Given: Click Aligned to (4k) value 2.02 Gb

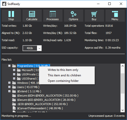Looking at the screenshot, I should [27, 33].
